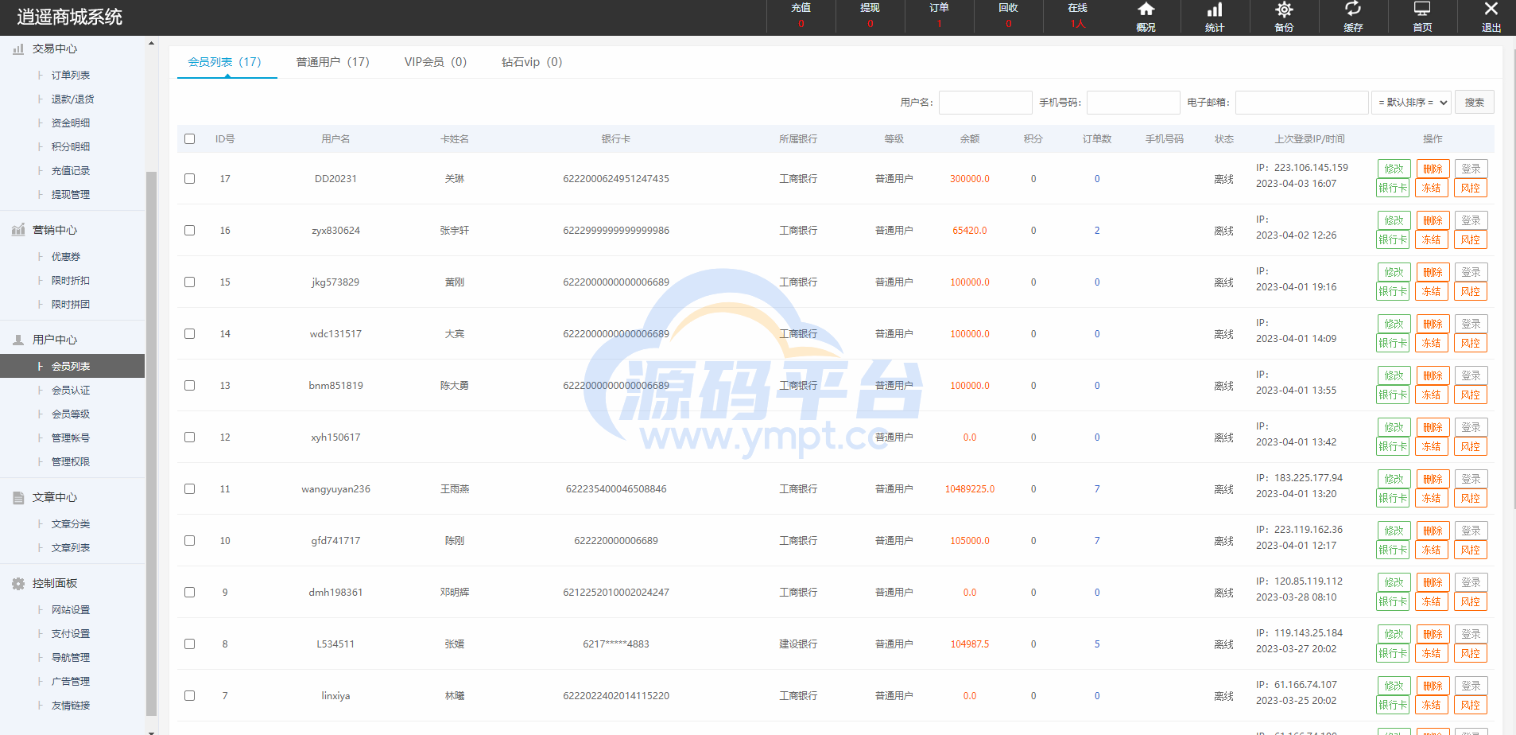Open 订单 counter in top bar
Image resolution: width=1516 pixels, height=735 pixels.
click(x=939, y=16)
